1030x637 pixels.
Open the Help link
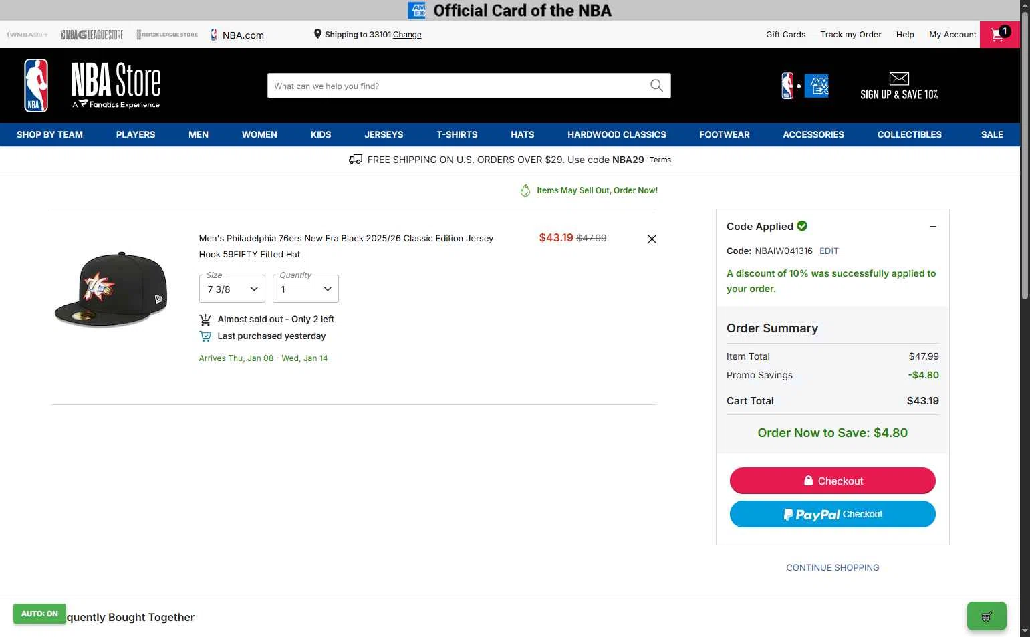point(905,35)
